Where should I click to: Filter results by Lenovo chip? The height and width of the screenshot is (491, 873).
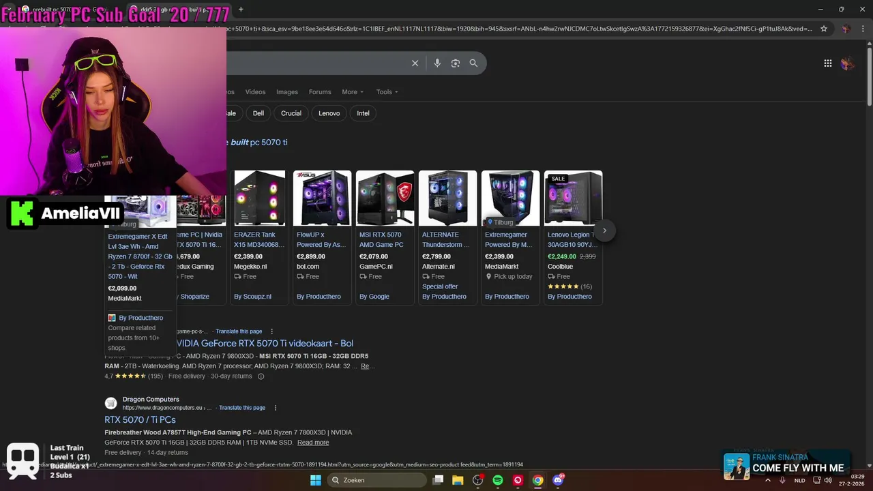pos(329,113)
